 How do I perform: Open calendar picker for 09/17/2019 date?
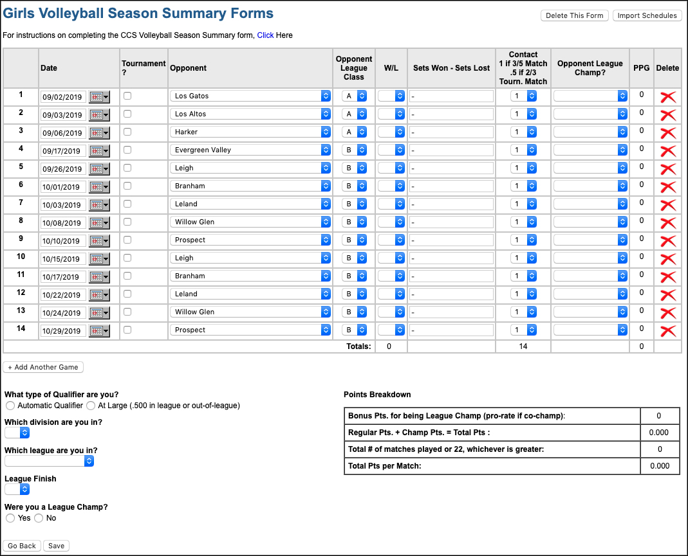click(99, 150)
